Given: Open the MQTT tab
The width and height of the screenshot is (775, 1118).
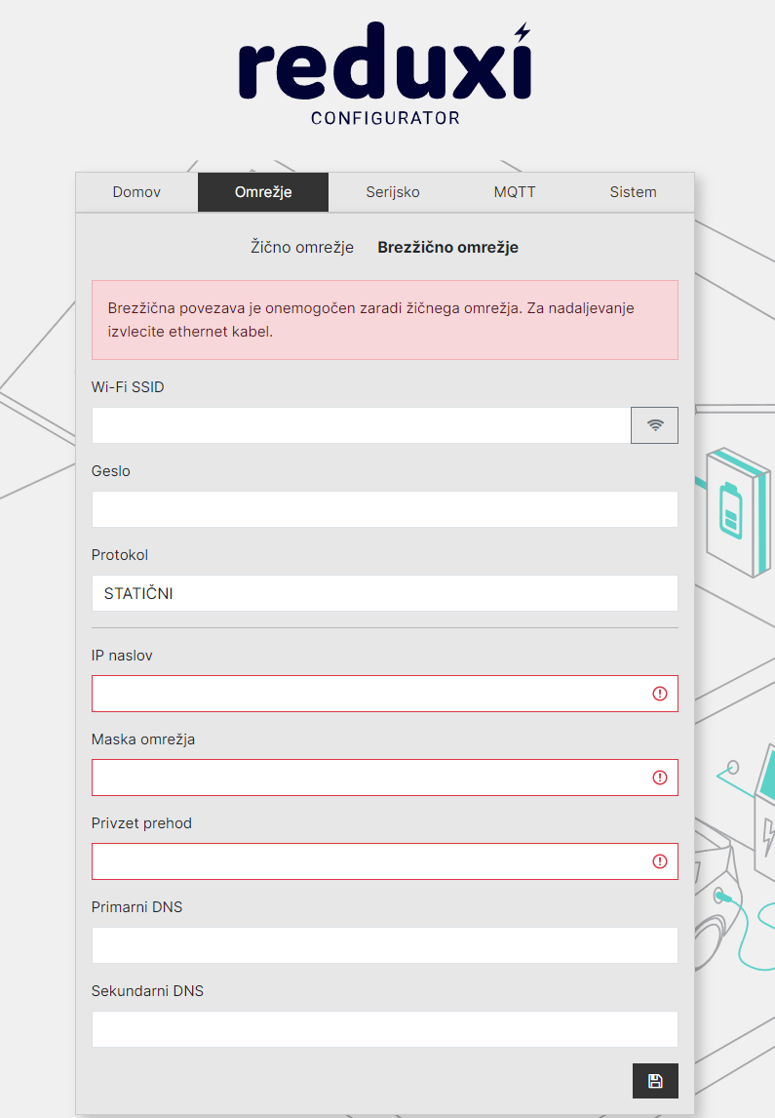Looking at the screenshot, I should 515,192.
